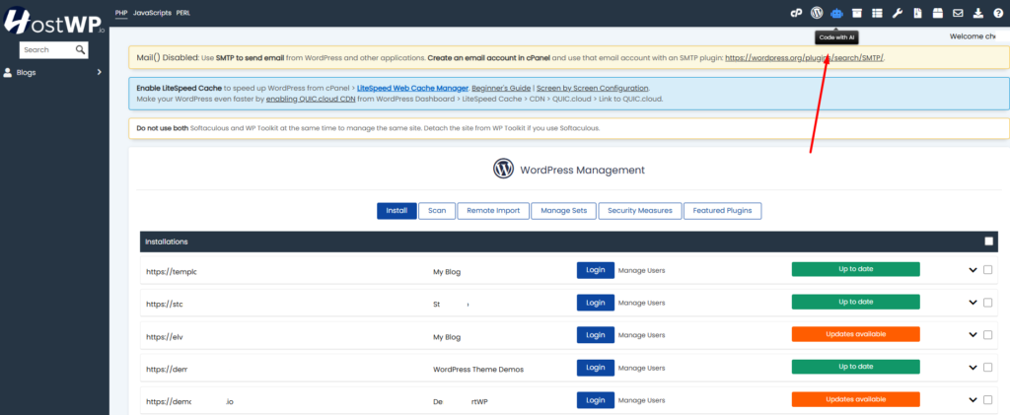Tick checkbox for WordPress Theme Demos row
This screenshot has height=415, width=1010.
click(987, 367)
